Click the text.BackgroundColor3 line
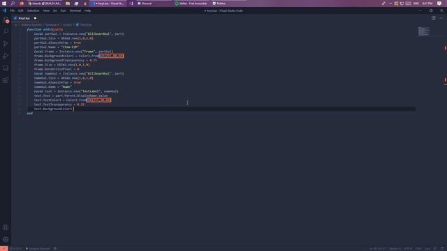The image size is (447, 251). coord(53,109)
